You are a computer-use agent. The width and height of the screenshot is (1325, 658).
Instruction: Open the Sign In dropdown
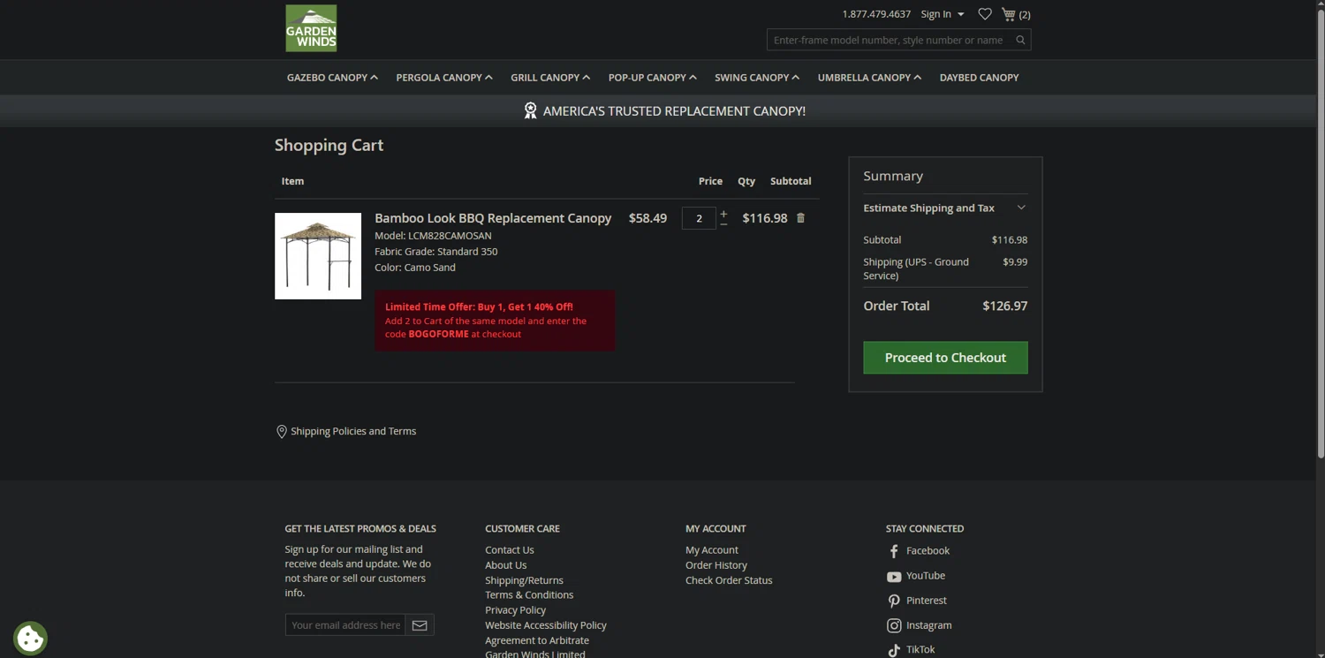coord(943,14)
